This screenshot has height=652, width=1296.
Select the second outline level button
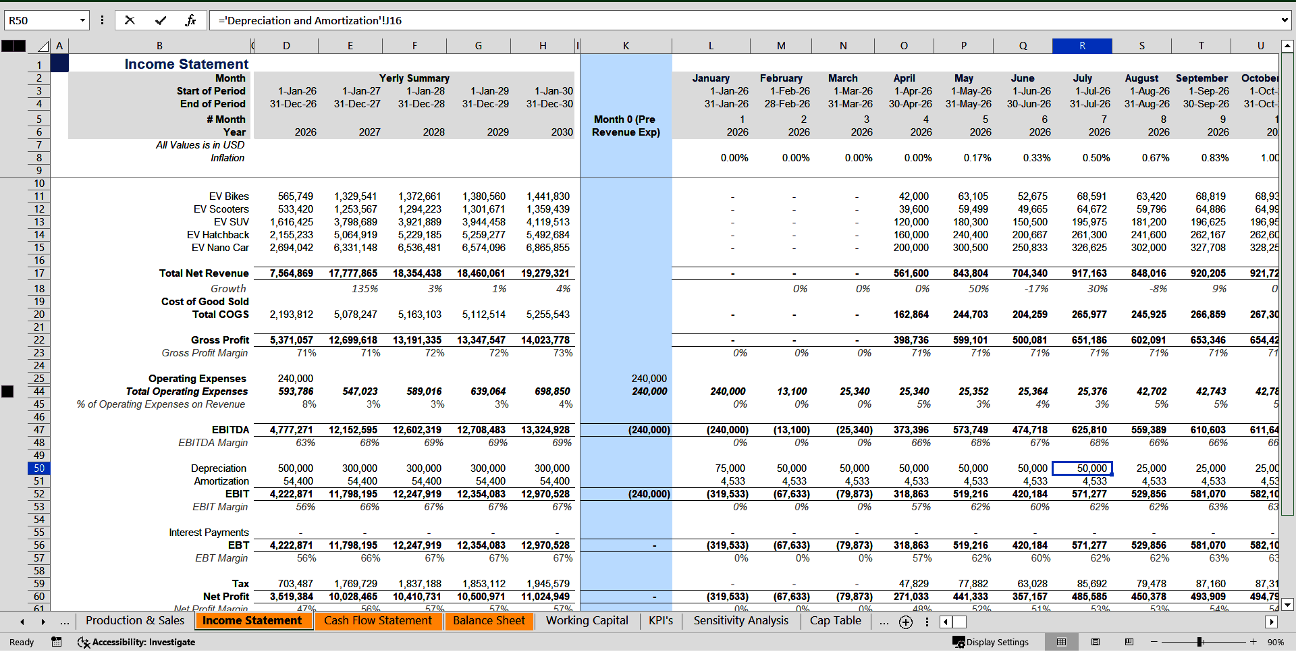(x=20, y=46)
